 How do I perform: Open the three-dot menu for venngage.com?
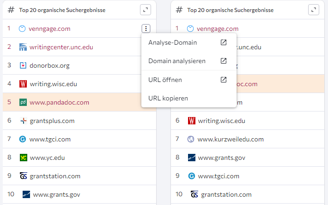[x=146, y=29]
